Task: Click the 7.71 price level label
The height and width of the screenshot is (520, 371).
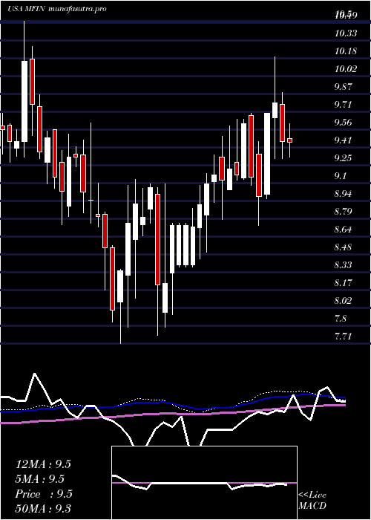Action: 343,337
